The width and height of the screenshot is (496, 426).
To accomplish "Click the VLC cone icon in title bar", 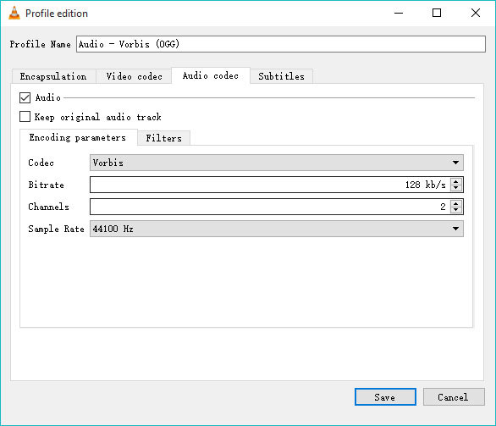I will pyautogui.click(x=14, y=13).
